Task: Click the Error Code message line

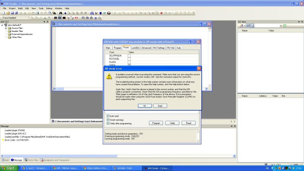Action: pyautogui.click(x=17, y=140)
